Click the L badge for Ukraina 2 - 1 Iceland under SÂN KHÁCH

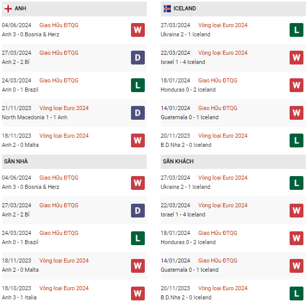(296, 182)
